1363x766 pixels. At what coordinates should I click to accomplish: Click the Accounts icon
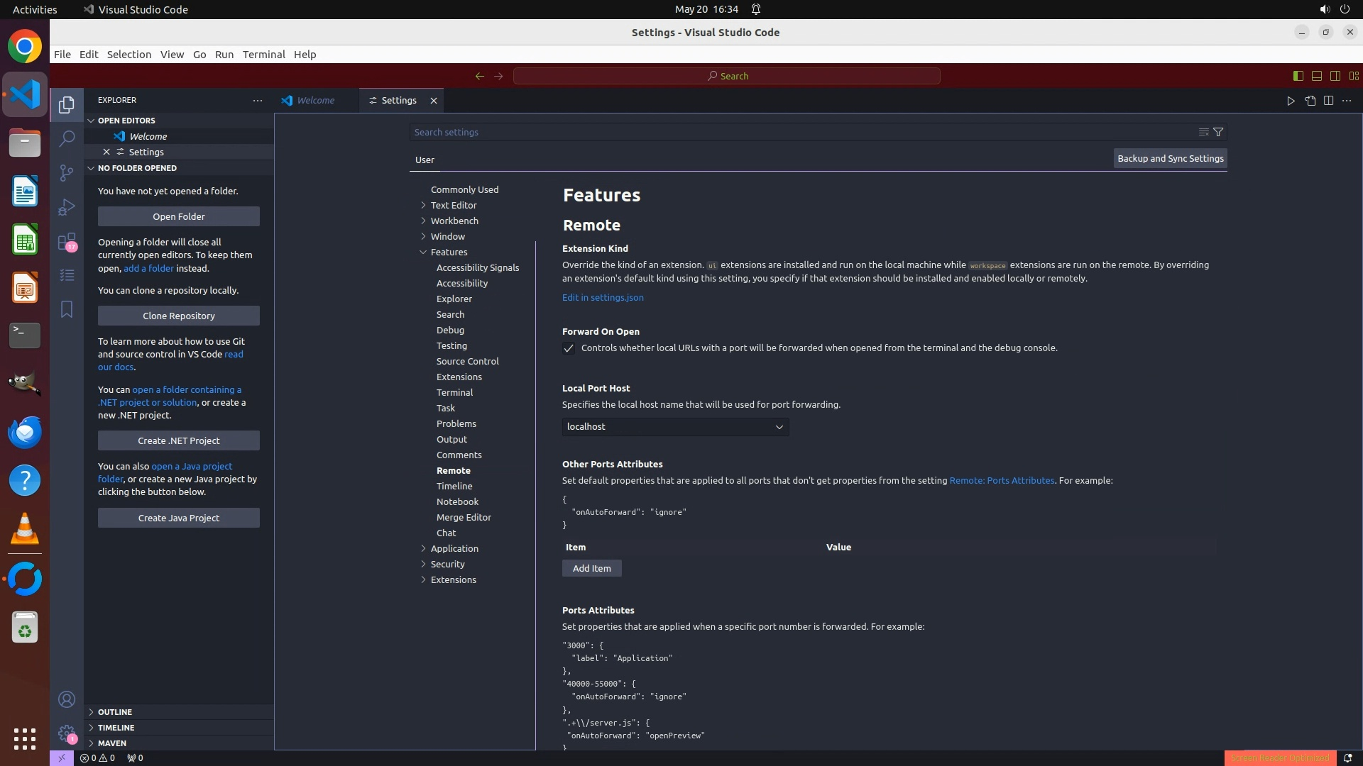(67, 699)
